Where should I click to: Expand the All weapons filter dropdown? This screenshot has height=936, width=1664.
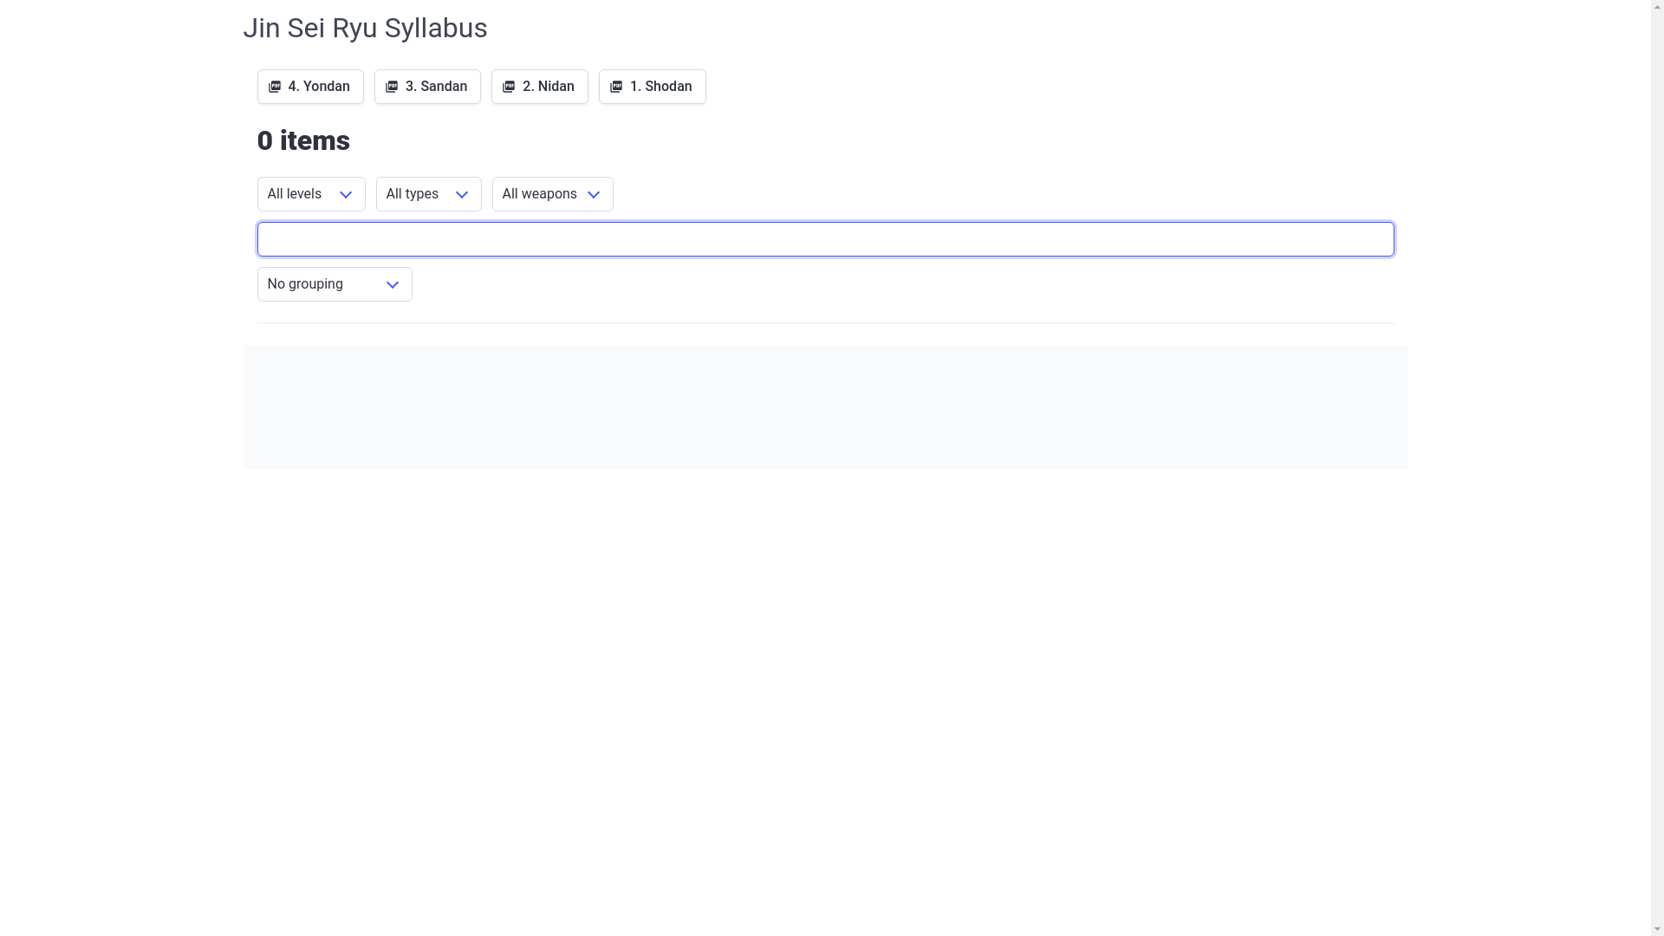(x=553, y=194)
